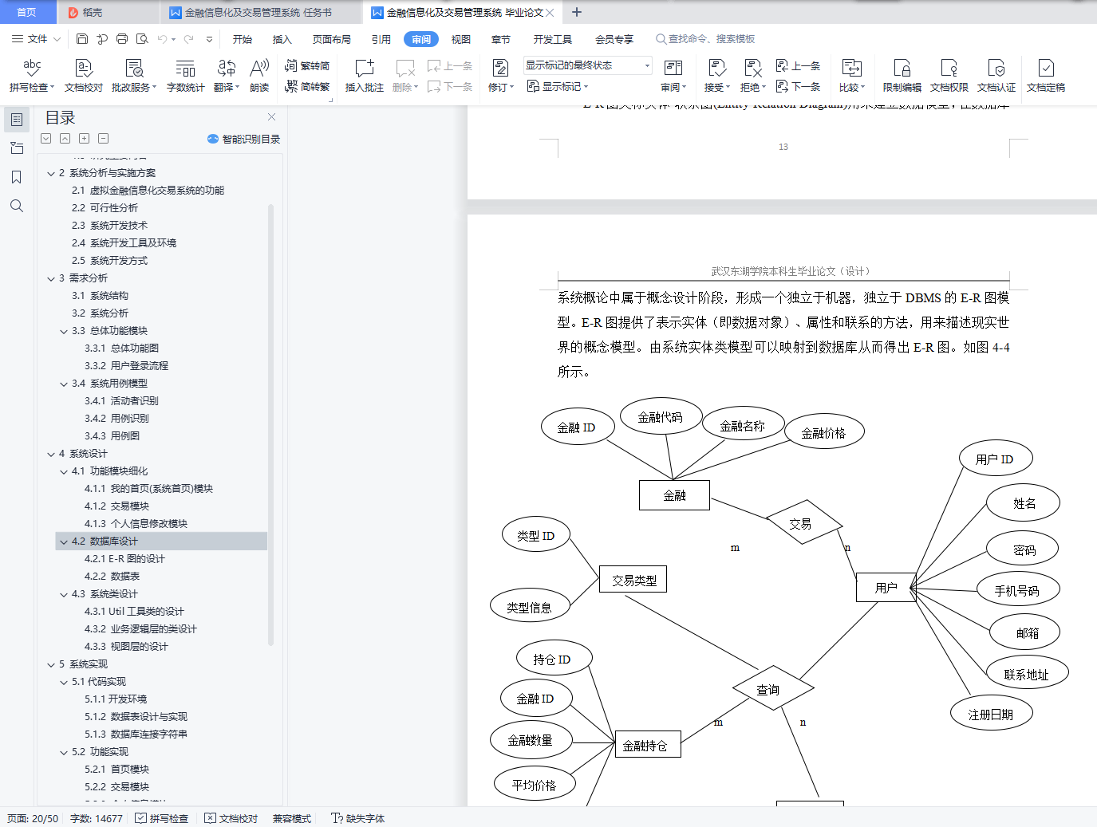
Task: Convert text with 繁转简
Action: [x=307, y=66]
